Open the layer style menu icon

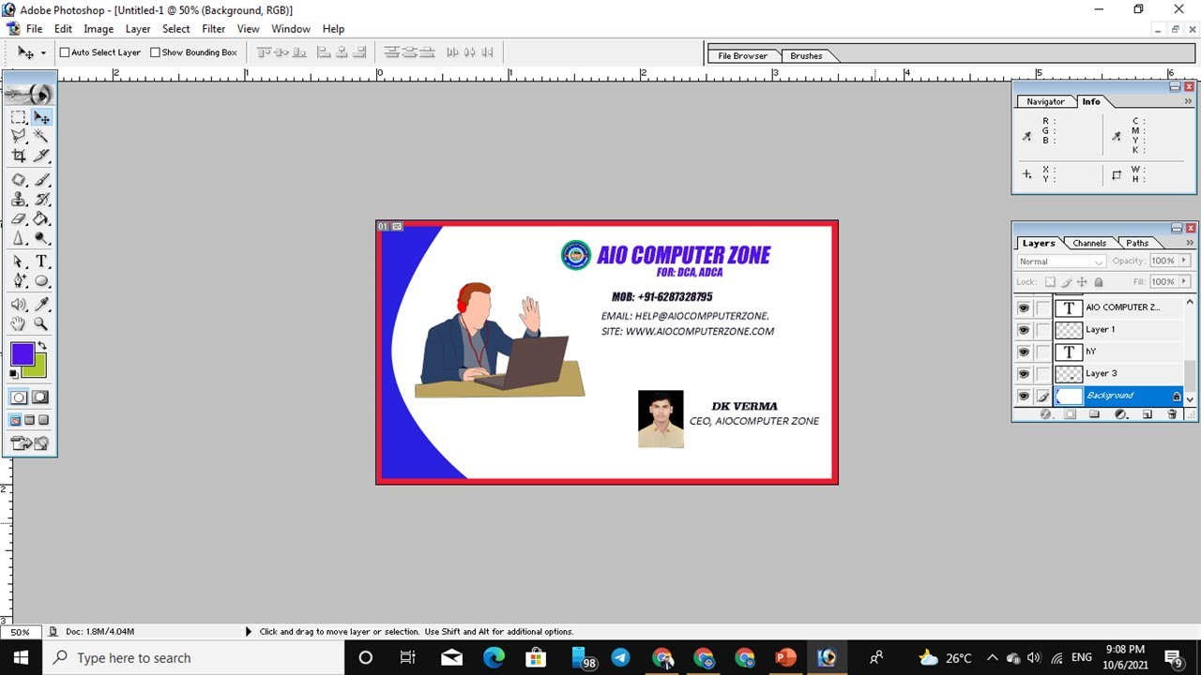(1046, 414)
